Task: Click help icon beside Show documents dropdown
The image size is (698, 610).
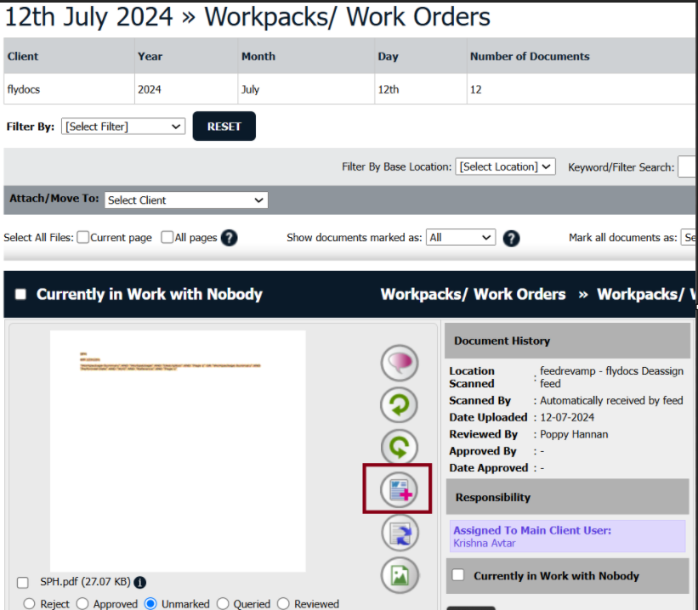Action: point(511,238)
